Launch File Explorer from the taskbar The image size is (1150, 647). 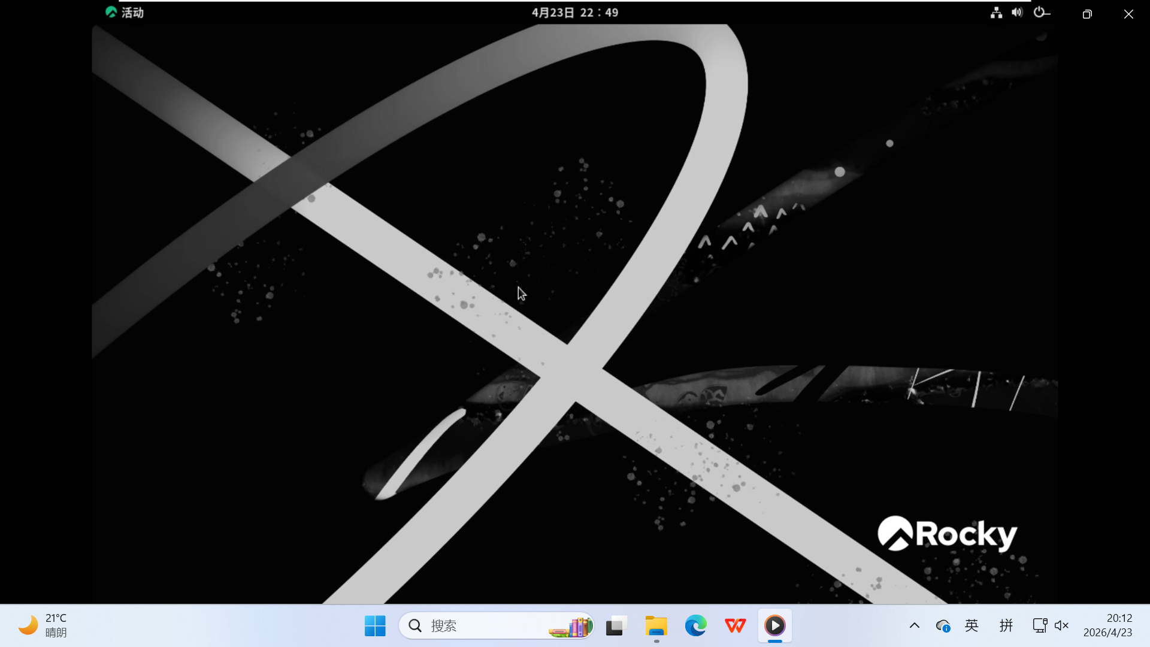tap(656, 626)
